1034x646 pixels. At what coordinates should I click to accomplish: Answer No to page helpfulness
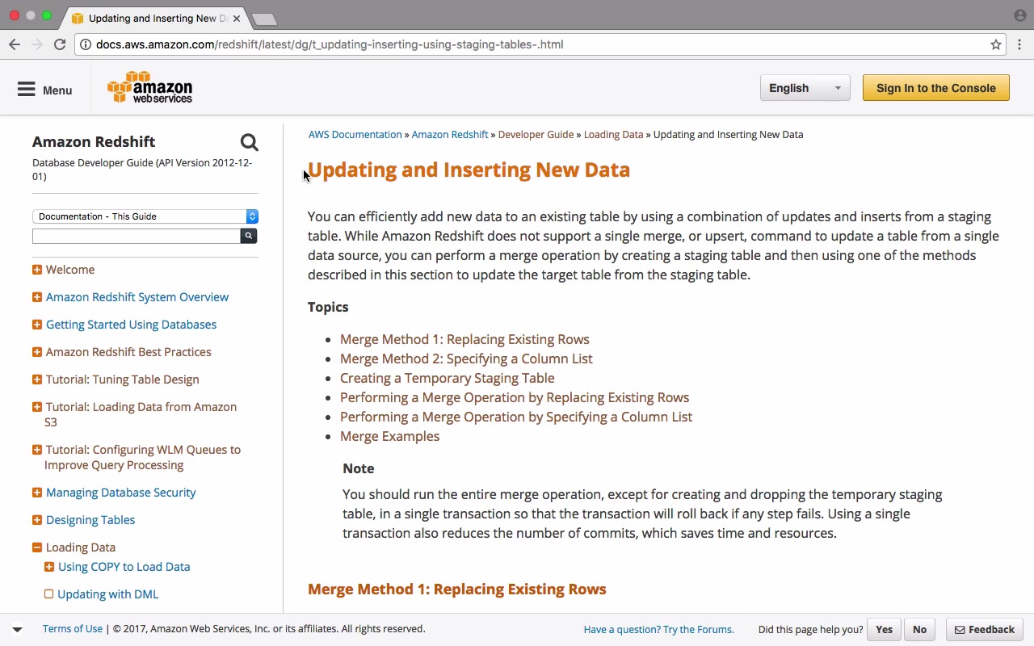919,630
